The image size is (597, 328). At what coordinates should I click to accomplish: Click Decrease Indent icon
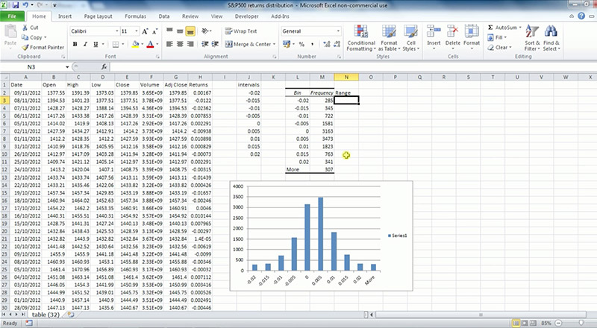tap(204, 44)
